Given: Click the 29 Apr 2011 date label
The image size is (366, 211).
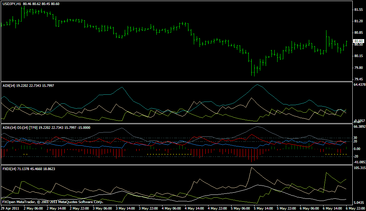Looking at the screenshot, I should [x=10, y=208].
